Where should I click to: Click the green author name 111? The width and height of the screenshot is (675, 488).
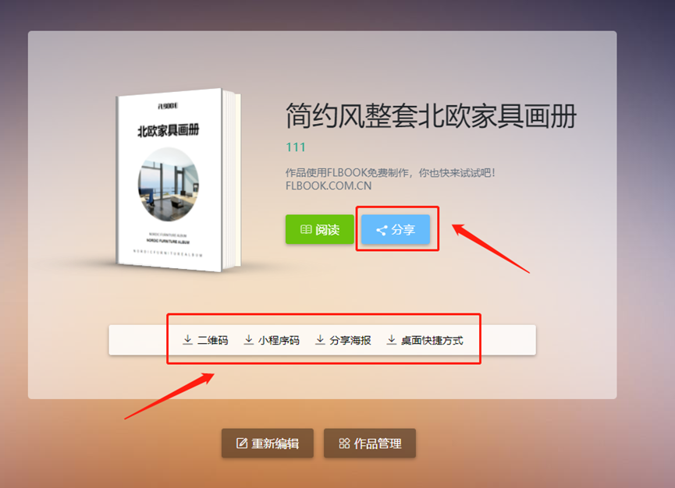[296, 147]
